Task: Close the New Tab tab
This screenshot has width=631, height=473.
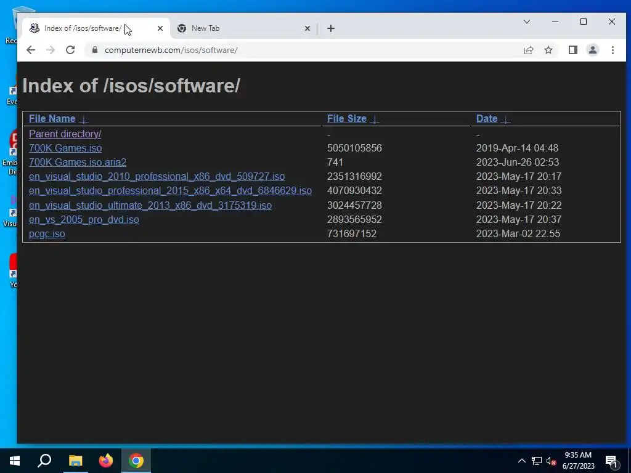Action: point(307,28)
